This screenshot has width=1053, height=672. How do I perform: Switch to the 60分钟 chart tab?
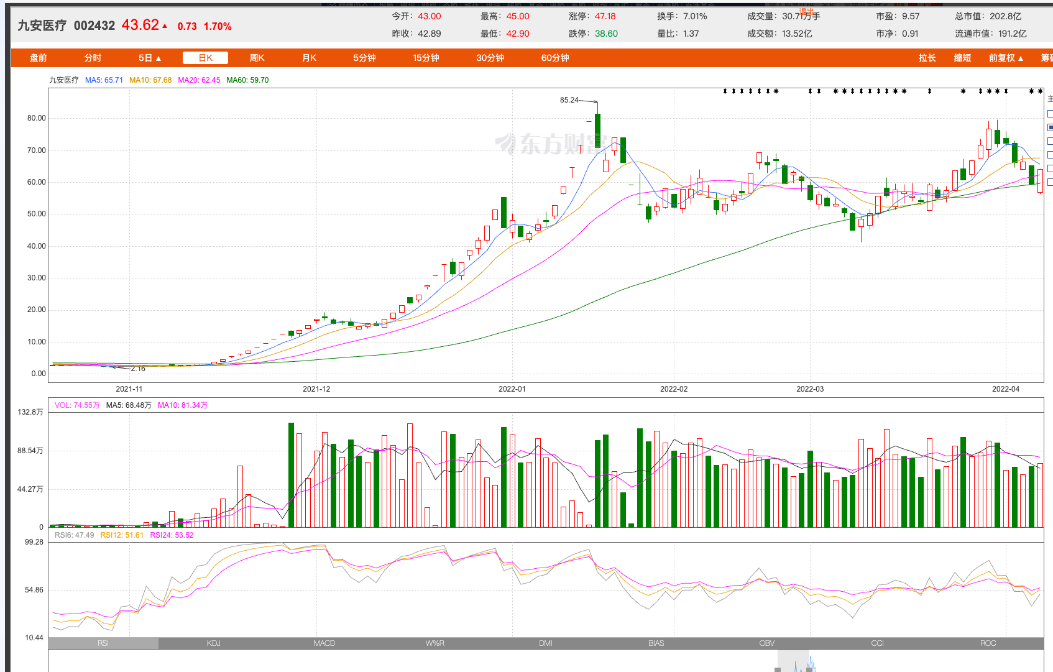point(555,58)
